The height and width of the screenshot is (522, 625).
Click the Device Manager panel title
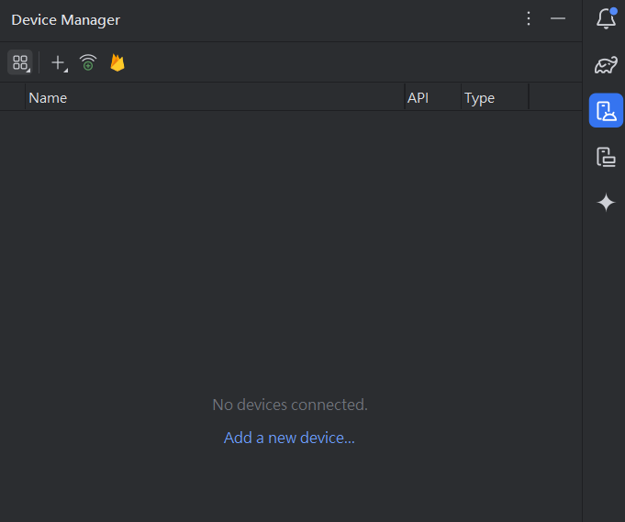click(x=66, y=20)
